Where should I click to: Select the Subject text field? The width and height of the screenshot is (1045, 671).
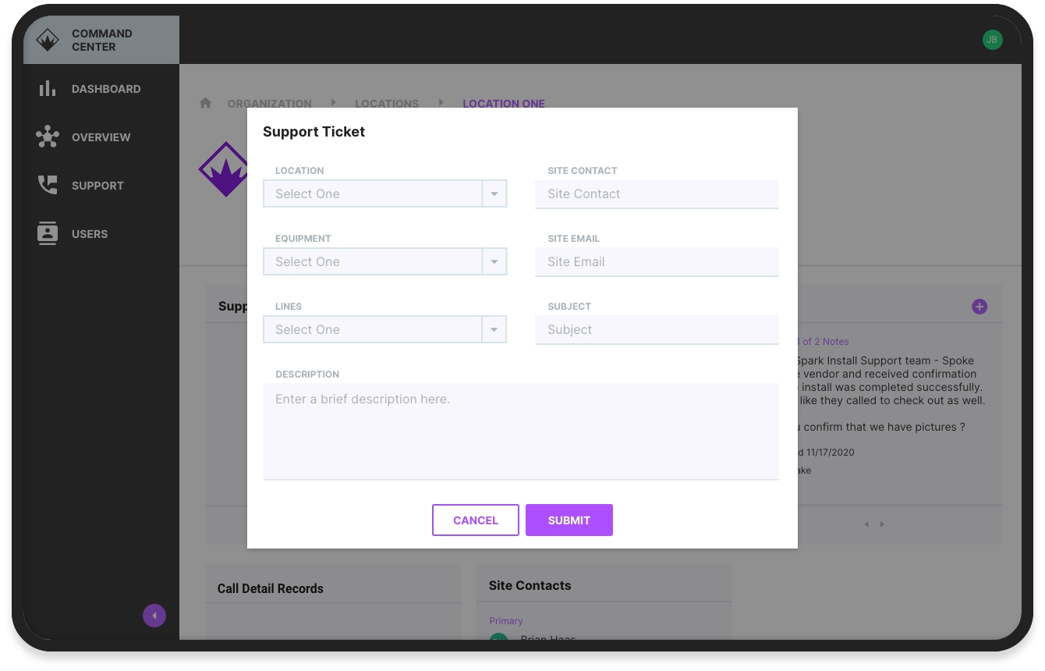pos(657,330)
